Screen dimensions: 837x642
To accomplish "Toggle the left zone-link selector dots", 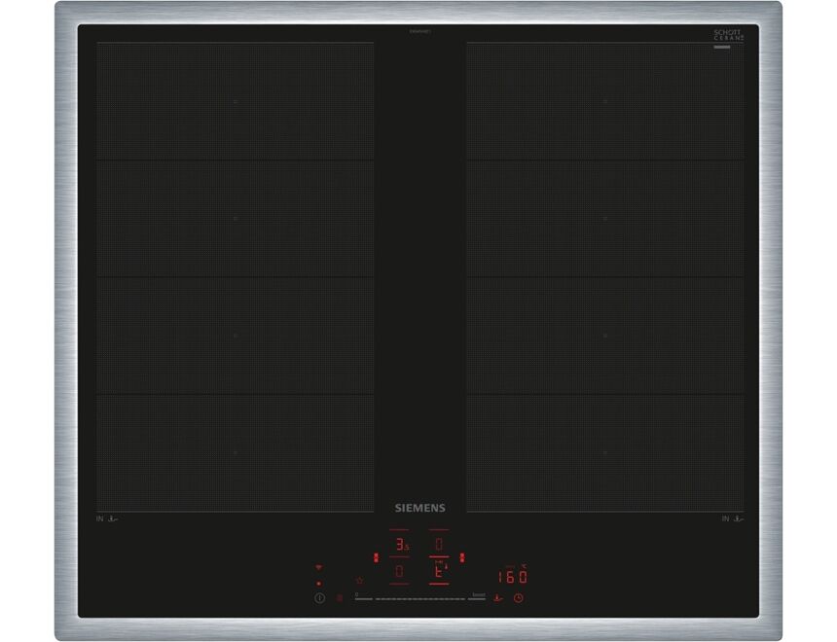I will [376, 557].
